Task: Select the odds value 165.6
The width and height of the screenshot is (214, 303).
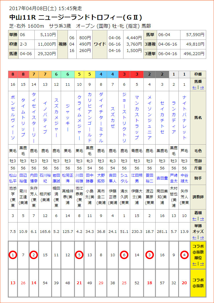Action: (45, 231)
